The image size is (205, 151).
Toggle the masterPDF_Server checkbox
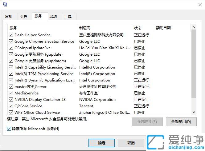click(x=11, y=87)
